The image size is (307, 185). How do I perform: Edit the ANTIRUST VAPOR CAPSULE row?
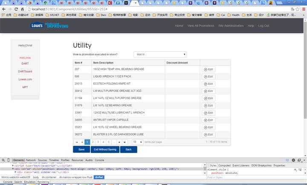point(209,120)
